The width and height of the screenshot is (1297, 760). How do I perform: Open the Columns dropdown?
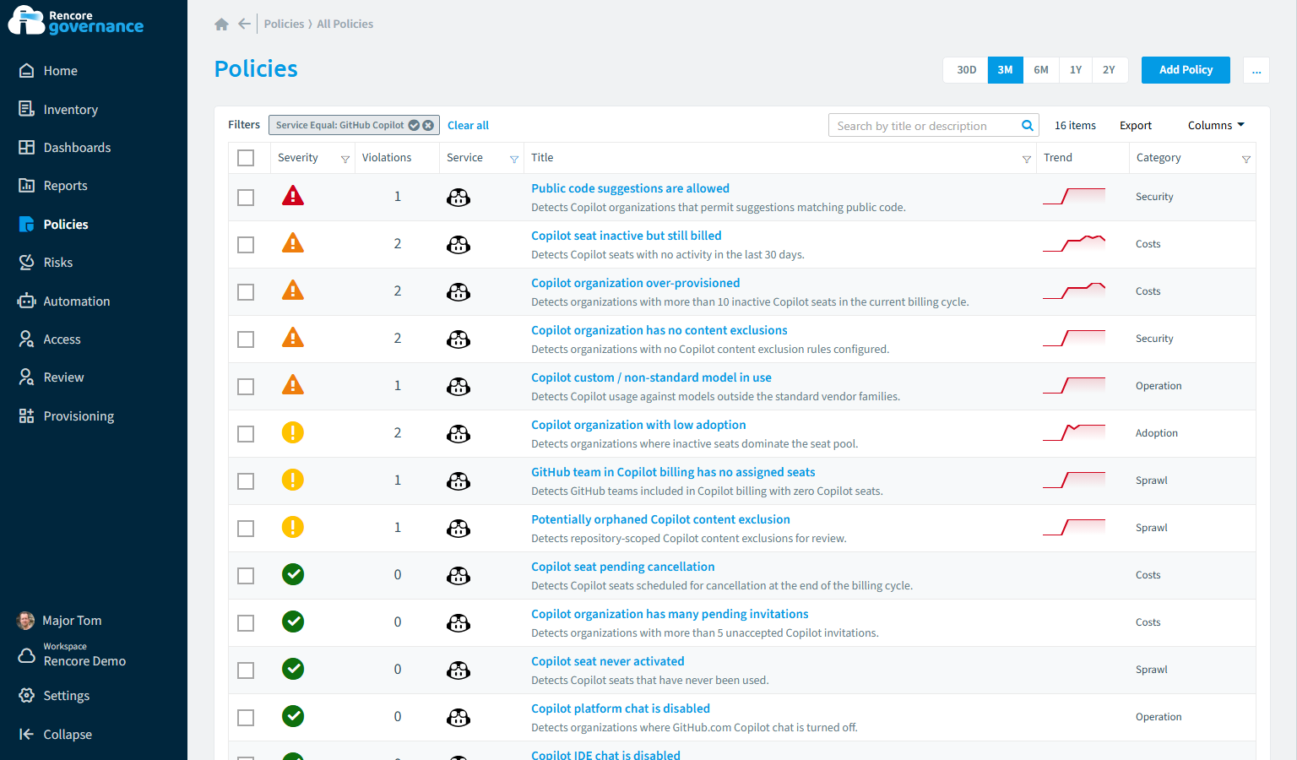coord(1216,126)
